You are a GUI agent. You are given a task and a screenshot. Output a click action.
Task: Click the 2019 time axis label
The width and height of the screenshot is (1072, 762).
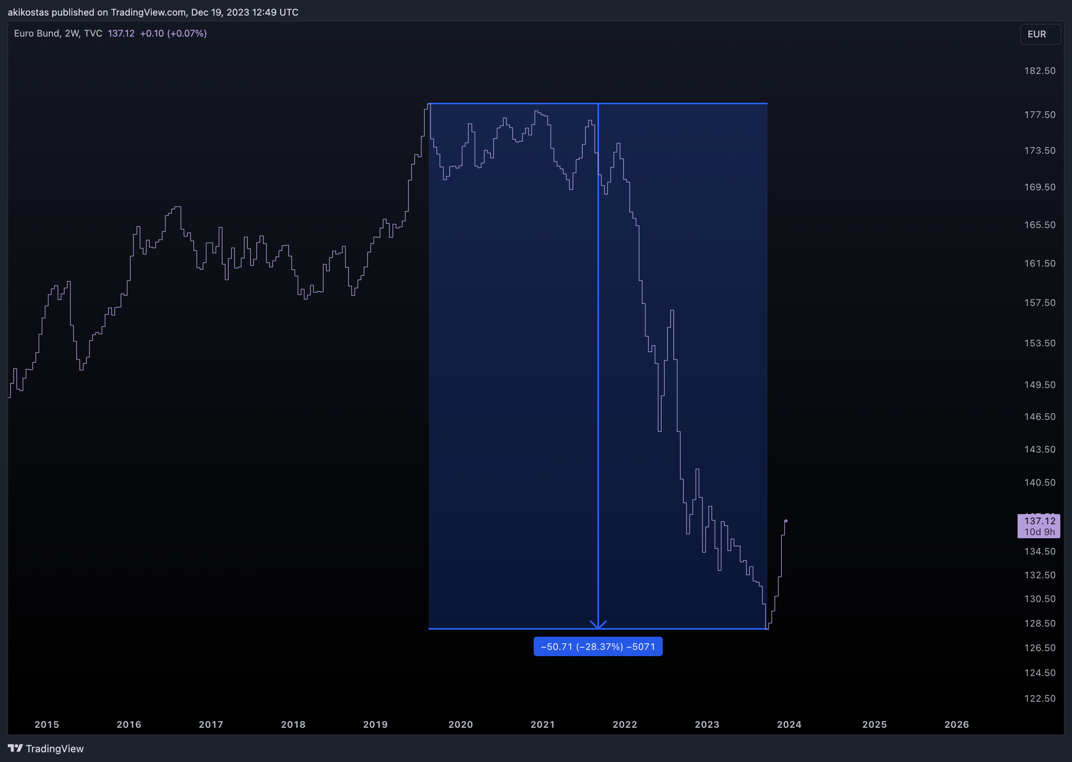pyautogui.click(x=376, y=725)
